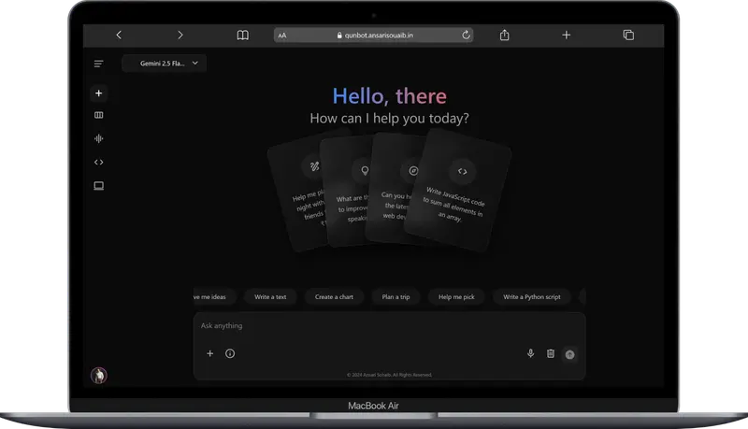Image resolution: width=748 pixels, height=429 pixels.
Task: Show all tabs overview icon
Action: [628, 35]
